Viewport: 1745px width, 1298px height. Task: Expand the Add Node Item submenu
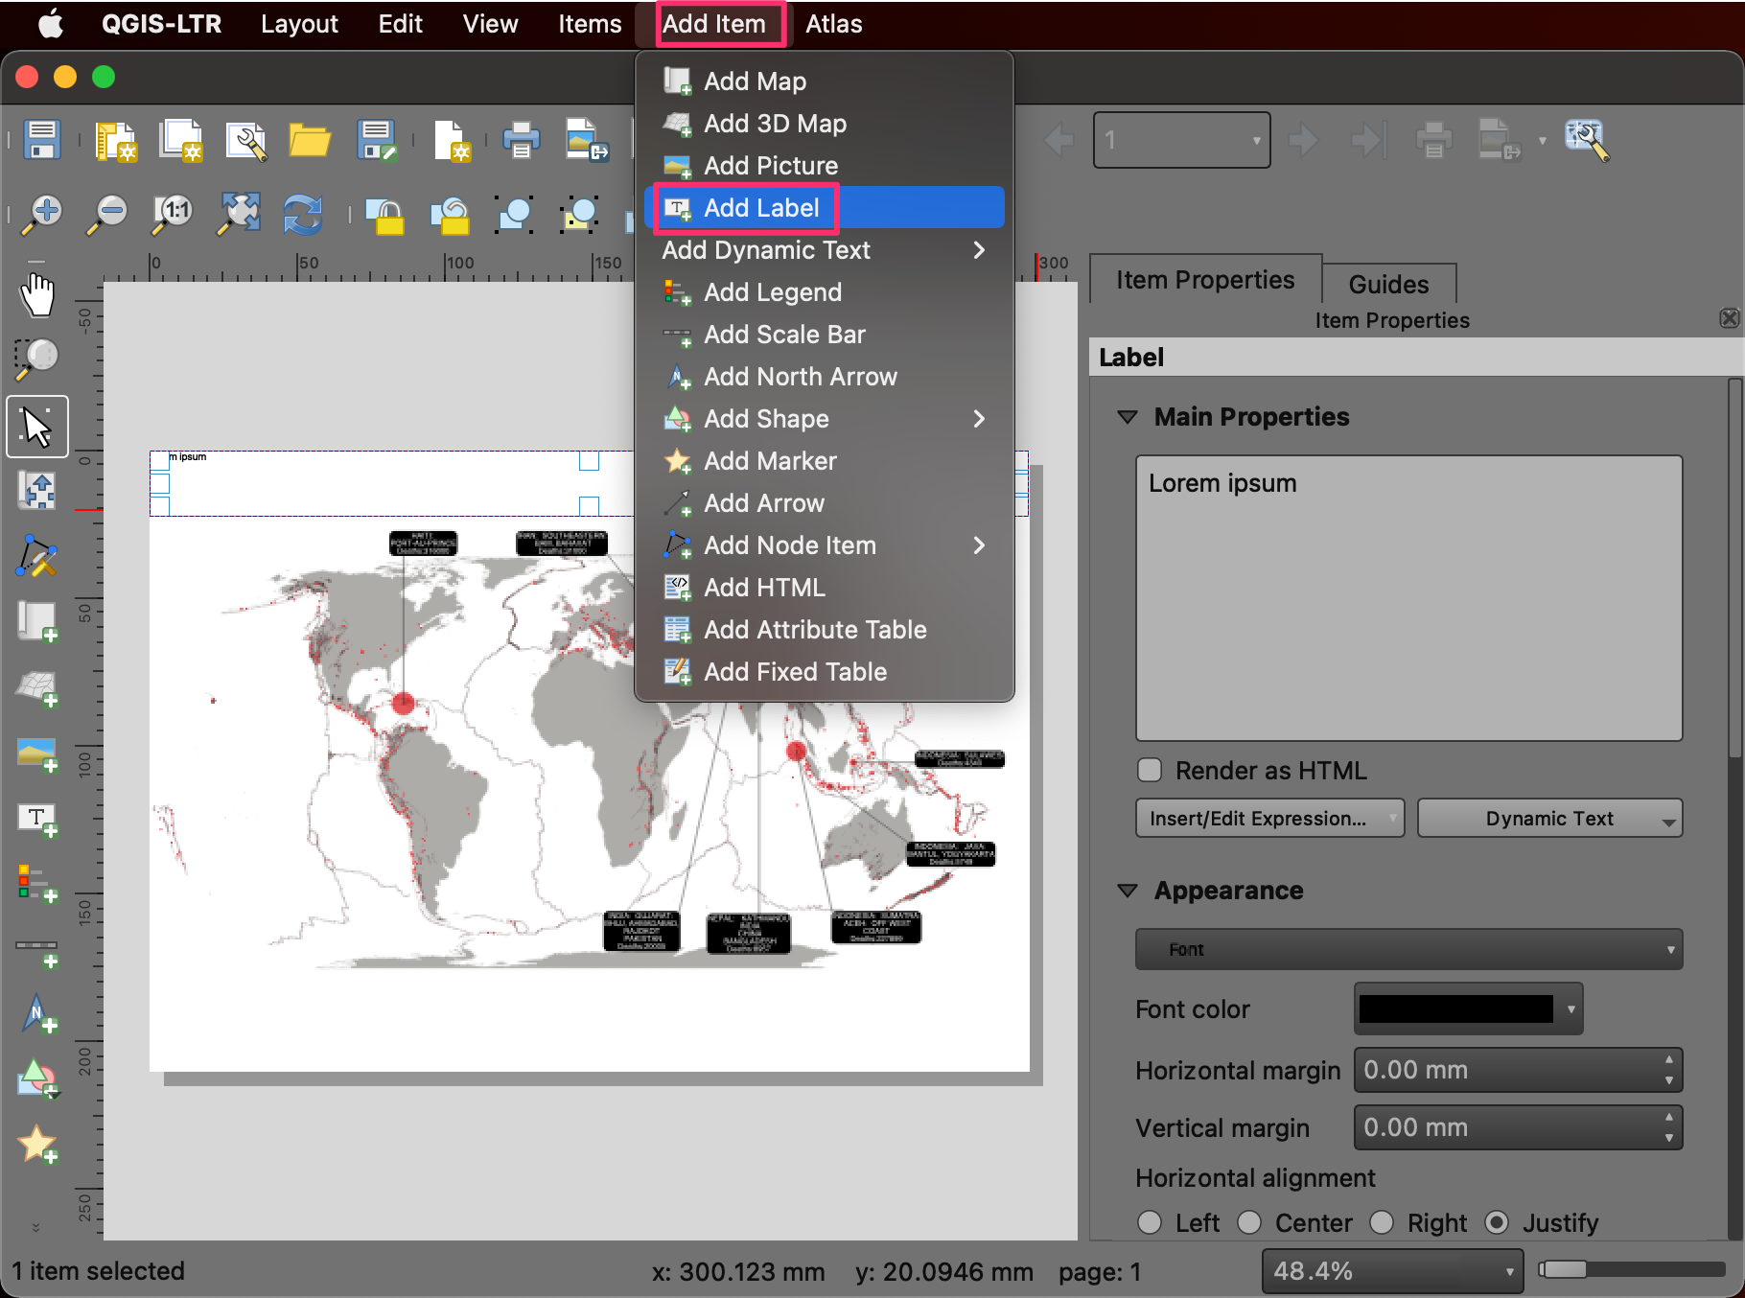click(824, 545)
